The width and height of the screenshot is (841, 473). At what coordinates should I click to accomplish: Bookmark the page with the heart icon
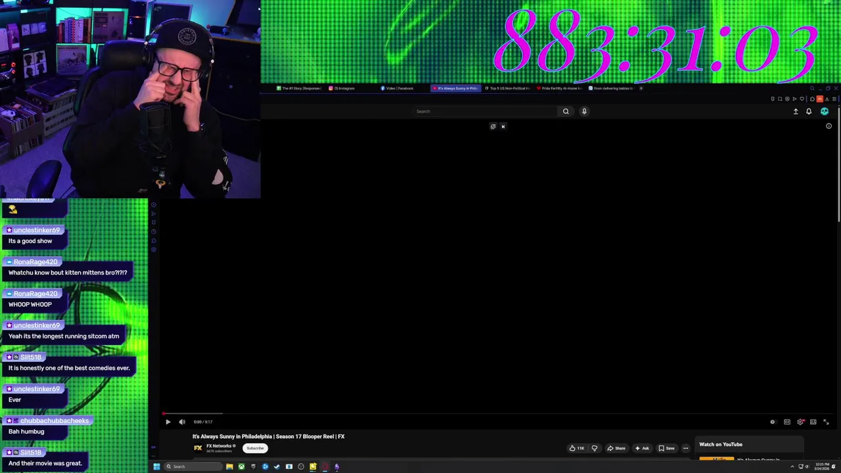pyautogui.click(x=802, y=99)
